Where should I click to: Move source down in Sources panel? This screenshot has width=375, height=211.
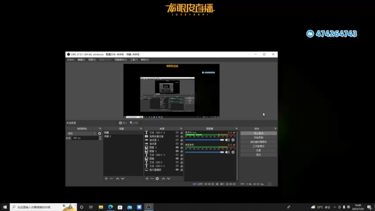(x=168, y=179)
